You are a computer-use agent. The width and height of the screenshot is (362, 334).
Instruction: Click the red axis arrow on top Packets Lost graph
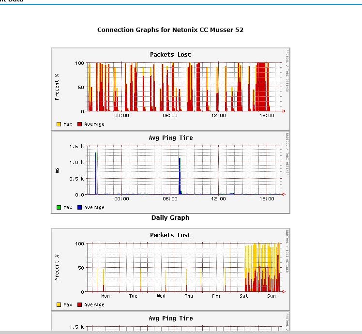[284, 111]
